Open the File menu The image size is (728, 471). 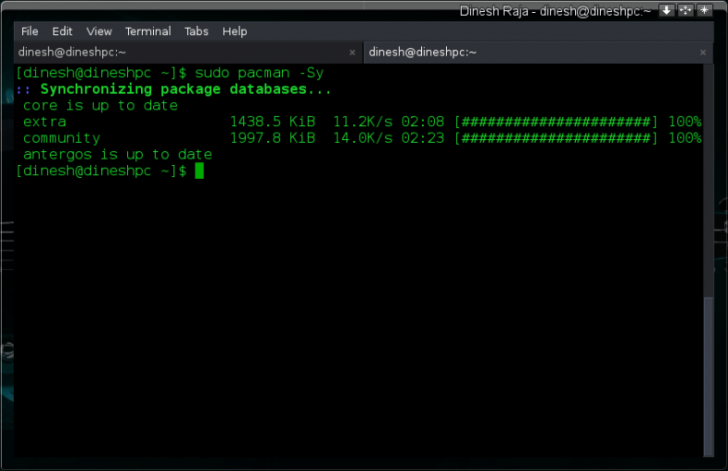point(29,31)
